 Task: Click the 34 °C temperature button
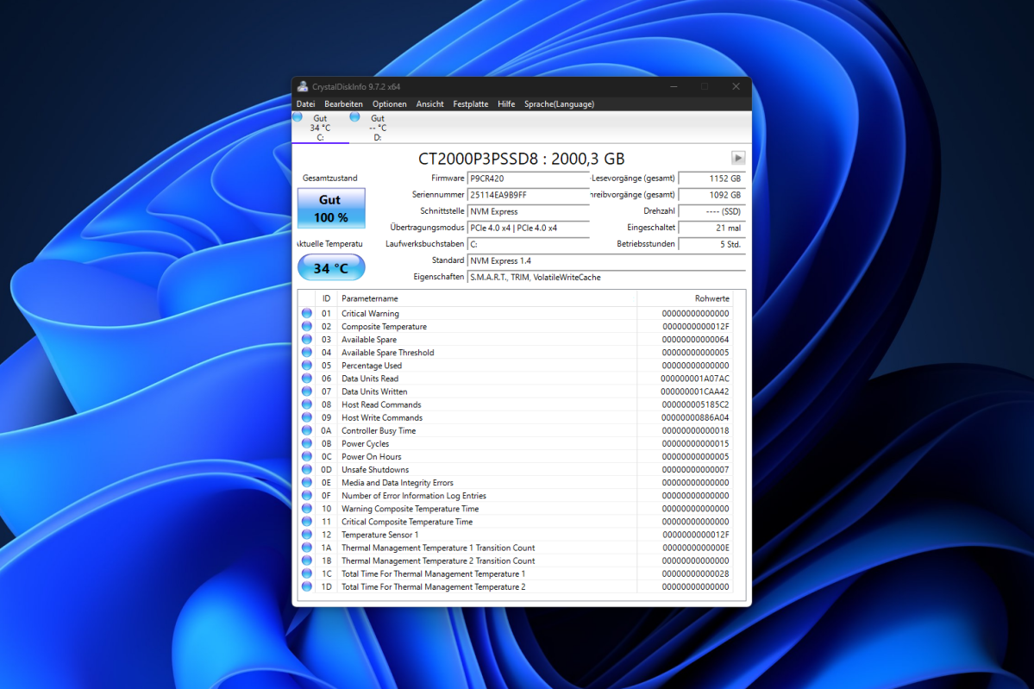pyautogui.click(x=330, y=267)
